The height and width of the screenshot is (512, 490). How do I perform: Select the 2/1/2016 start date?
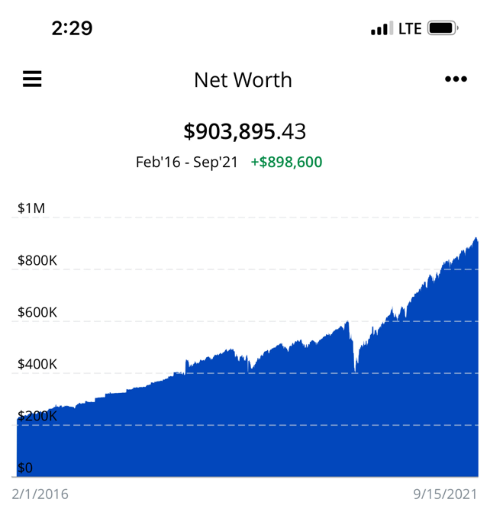40,494
